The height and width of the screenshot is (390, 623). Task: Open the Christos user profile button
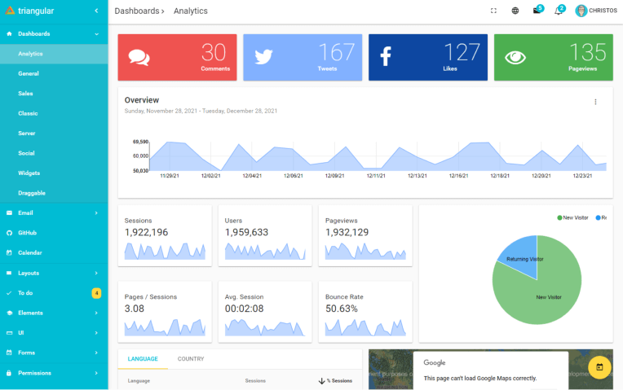(x=596, y=11)
